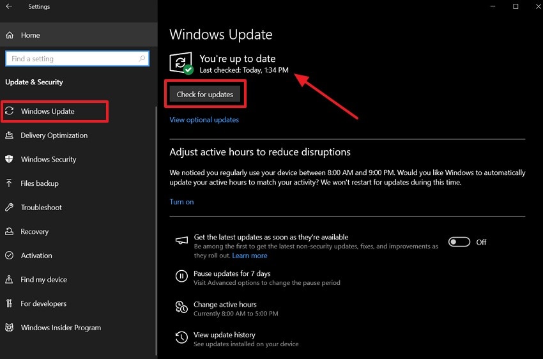The height and width of the screenshot is (359, 543).
Task: Open Windows Security section
Action: coord(79,159)
